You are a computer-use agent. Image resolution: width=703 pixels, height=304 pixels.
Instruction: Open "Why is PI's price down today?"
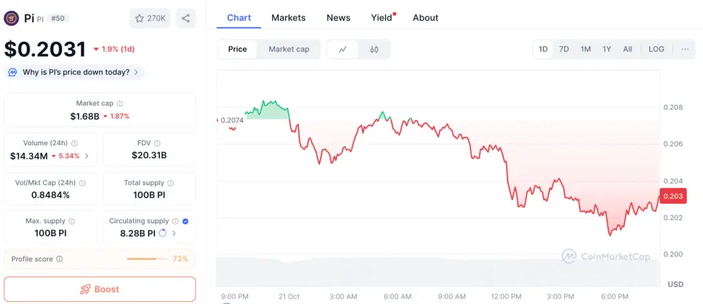74,72
